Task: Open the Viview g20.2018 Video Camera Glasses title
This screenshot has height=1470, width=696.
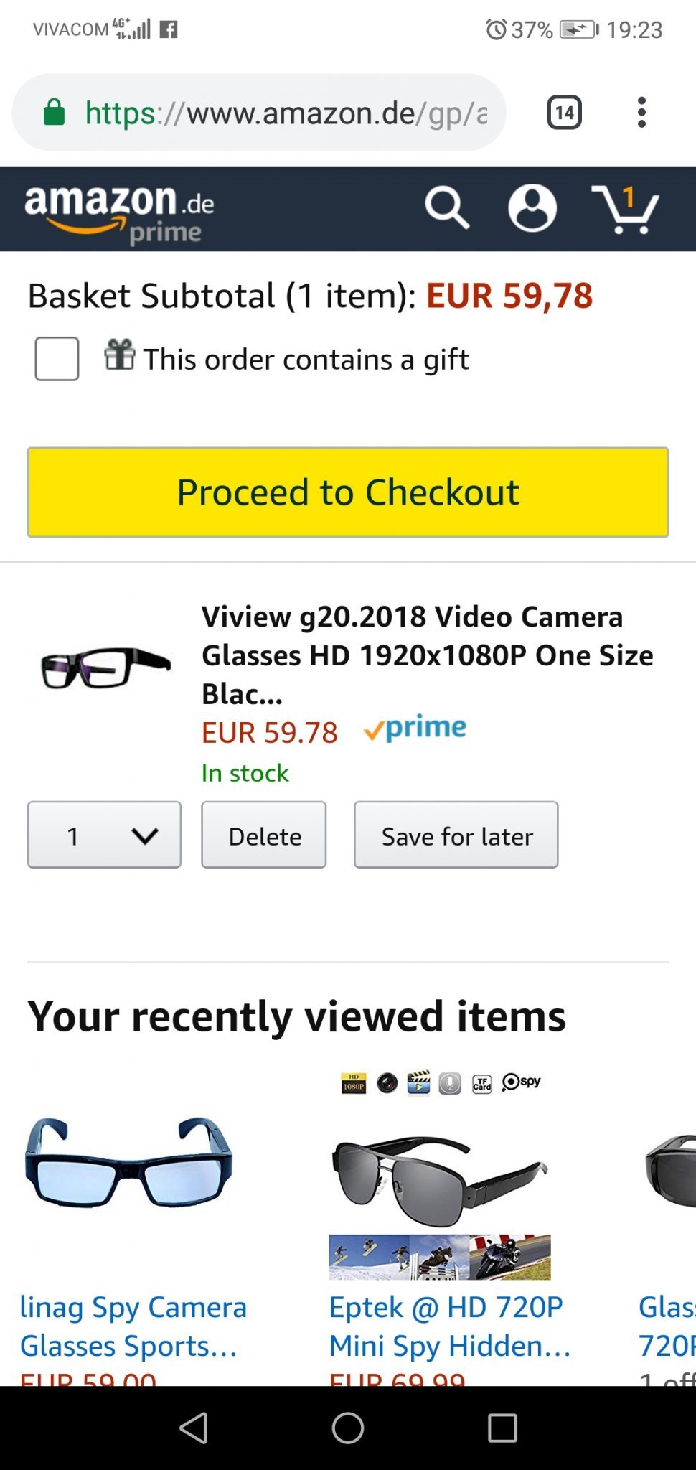Action: click(x=427, y=655)
